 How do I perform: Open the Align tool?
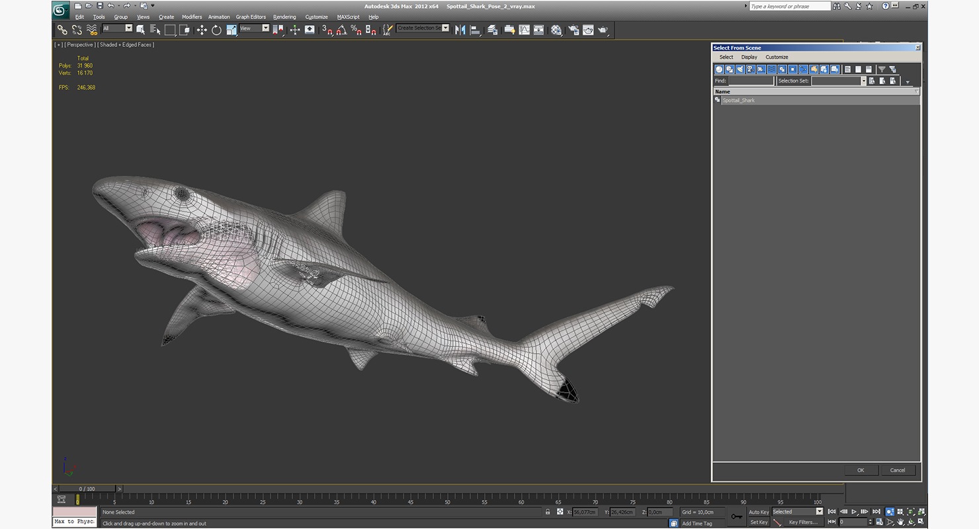(475, 30)
